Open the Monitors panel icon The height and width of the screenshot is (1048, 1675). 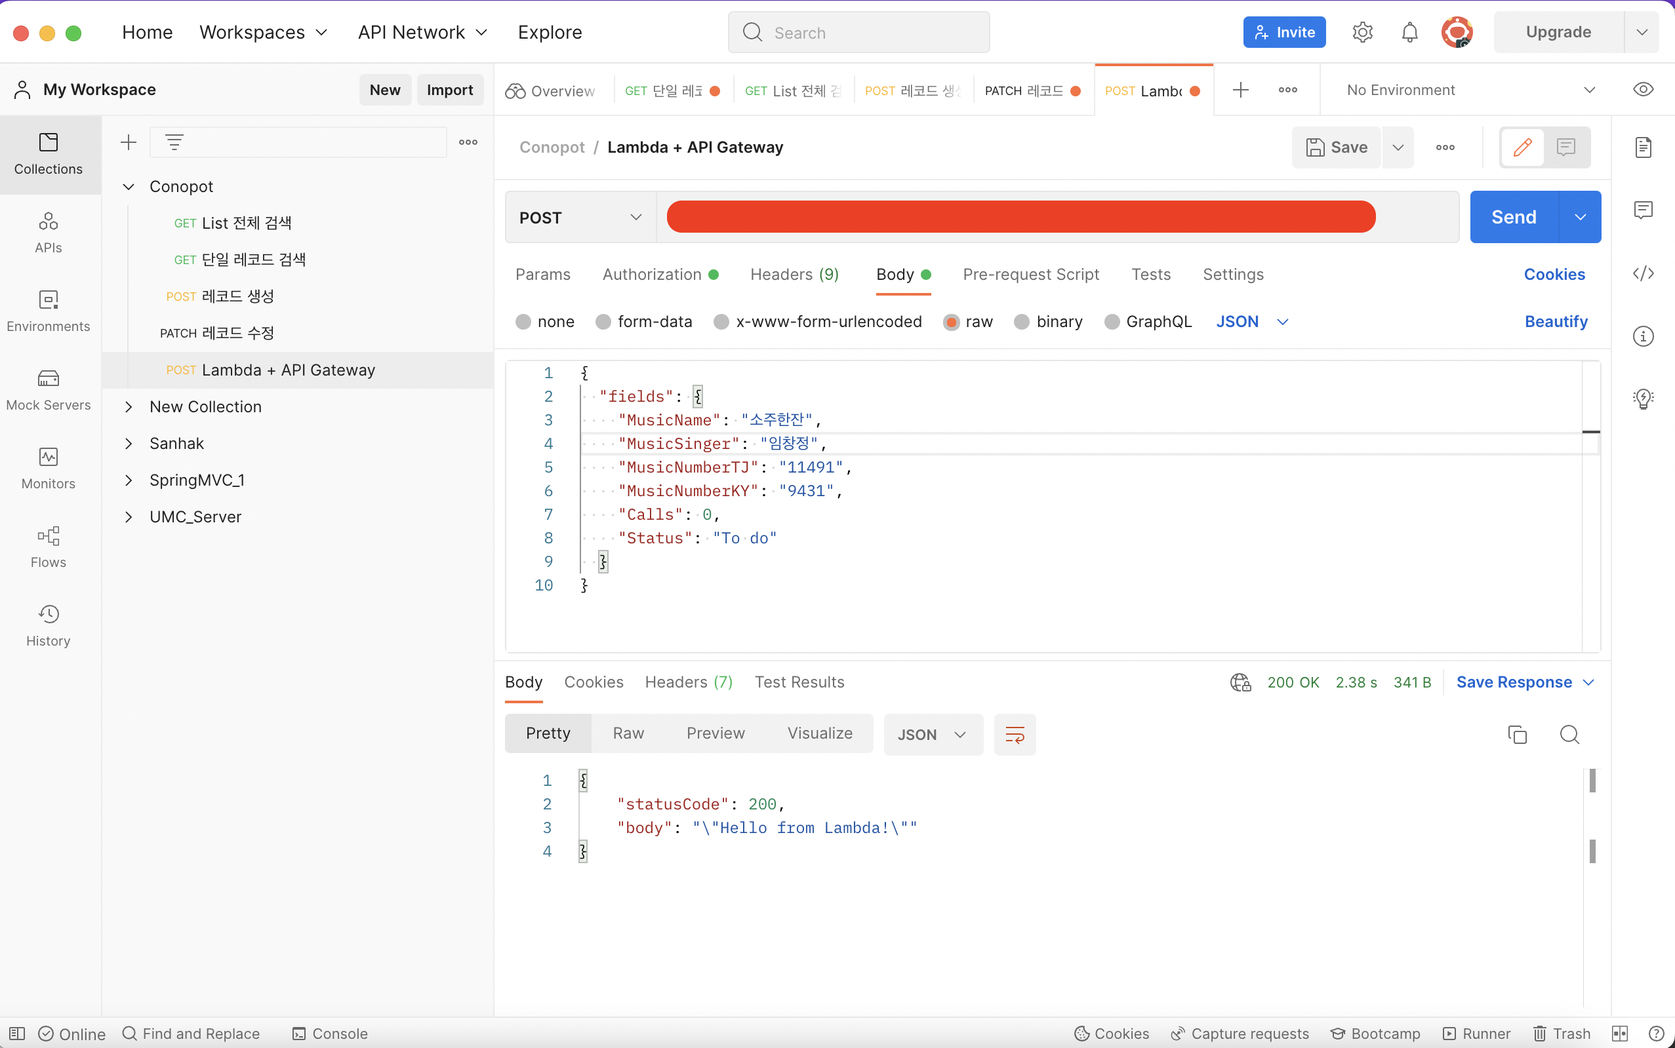coord(48,468)
